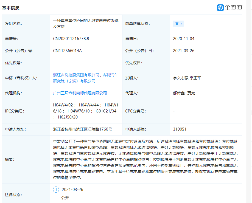
Task: Select publication number CN112566014A
Action: point(67,51)
